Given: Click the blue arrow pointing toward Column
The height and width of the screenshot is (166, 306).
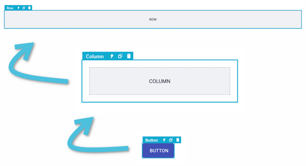Looking at the screenshot, I should tap(95, 135).
